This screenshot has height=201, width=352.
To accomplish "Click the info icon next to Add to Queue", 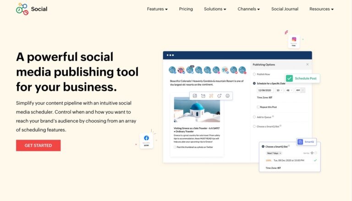I will (273, 116).
